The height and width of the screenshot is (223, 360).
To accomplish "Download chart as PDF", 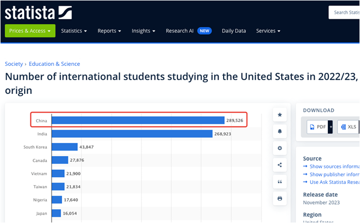I will pos(317,127).
